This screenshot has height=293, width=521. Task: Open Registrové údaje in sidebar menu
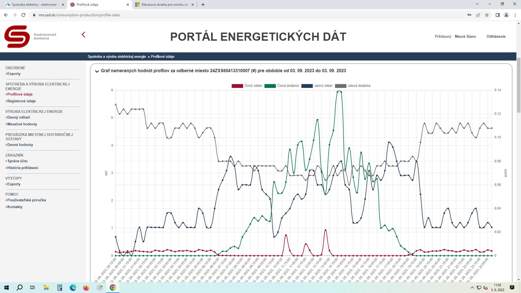pos(21,101)
